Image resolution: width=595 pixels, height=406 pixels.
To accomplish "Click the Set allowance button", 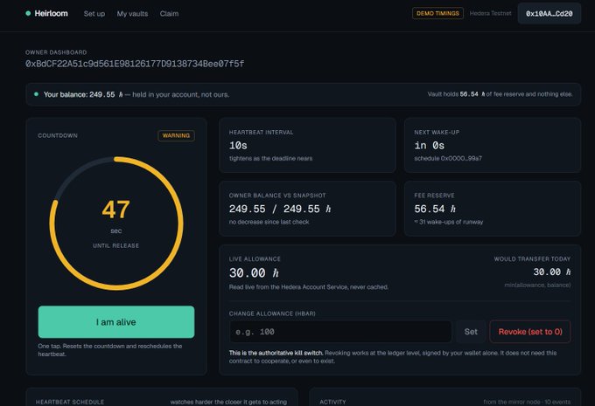I will [x=471, y=332].
